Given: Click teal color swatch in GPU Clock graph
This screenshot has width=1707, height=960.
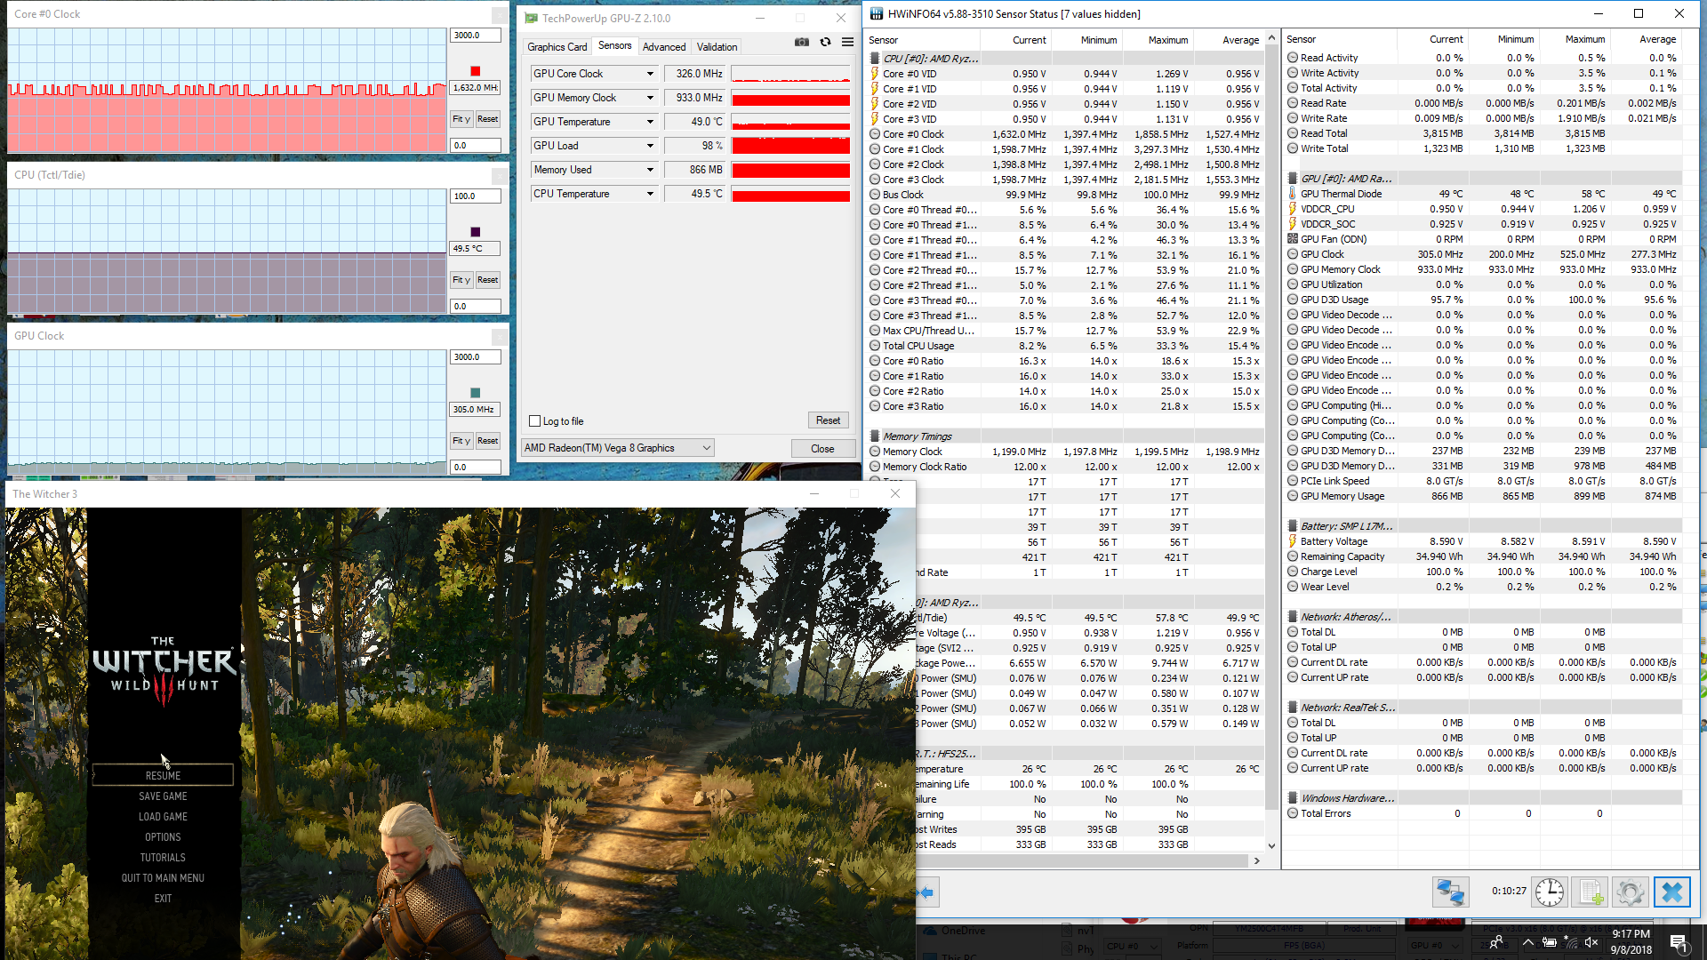Looking at the screenshot, I should (475, 393).
